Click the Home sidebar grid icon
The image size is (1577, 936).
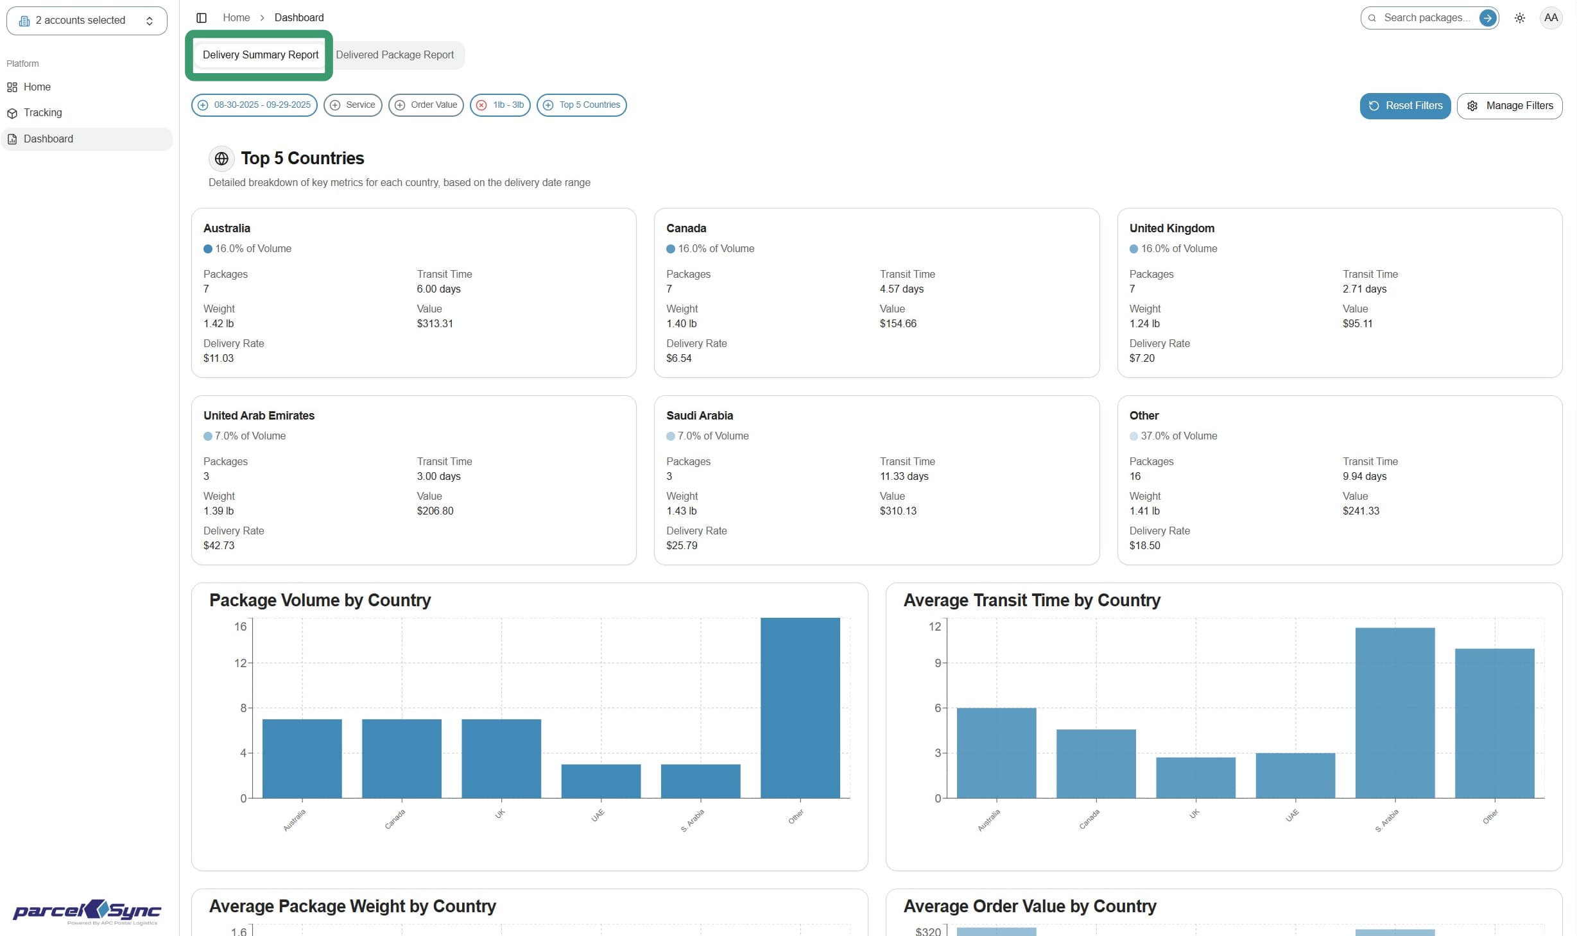(12, 87)
